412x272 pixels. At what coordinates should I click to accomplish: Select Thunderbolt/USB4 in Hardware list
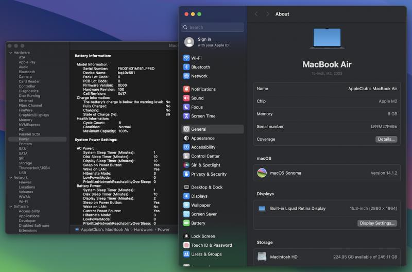pyautogui.click(x=34, y=167)
